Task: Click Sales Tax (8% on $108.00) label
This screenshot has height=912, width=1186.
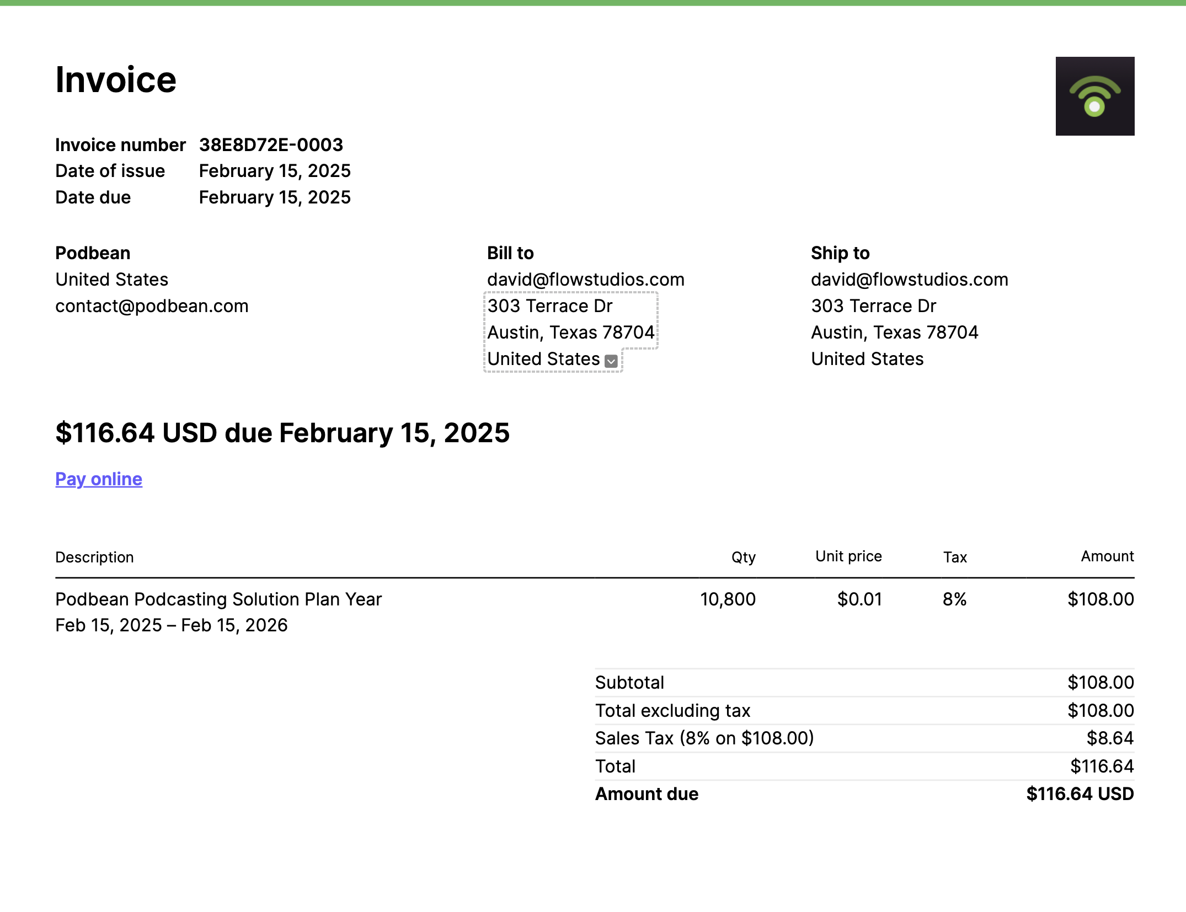Action: pos(704,738)
